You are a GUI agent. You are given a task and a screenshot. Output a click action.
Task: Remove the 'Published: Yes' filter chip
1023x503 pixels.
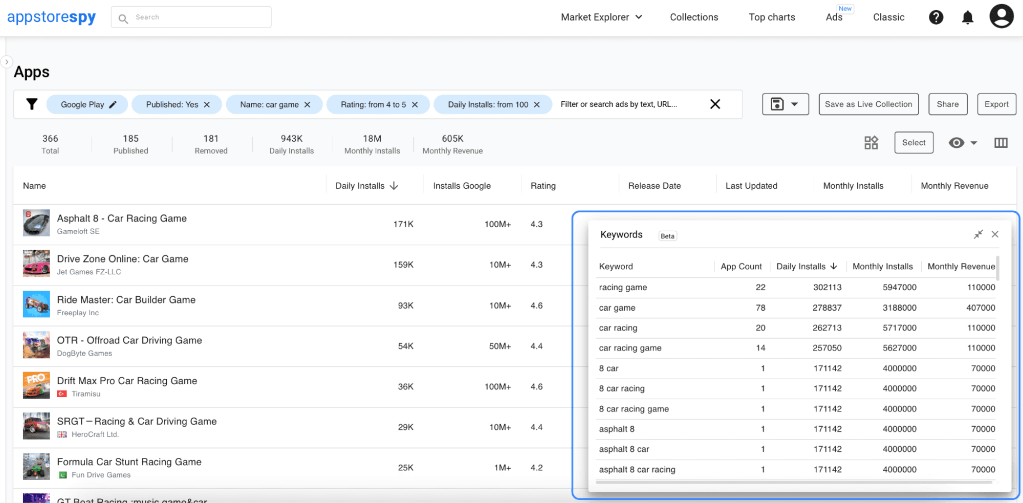pyautogui.click(x=207, y=104)
